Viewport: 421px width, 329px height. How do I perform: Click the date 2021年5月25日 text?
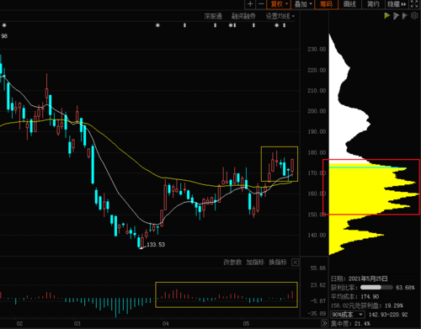coord(368,279)
